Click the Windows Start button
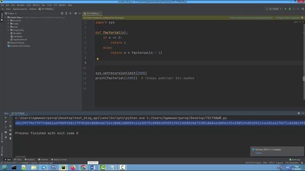This screenshot has height=171, width=305. point(4,168)
